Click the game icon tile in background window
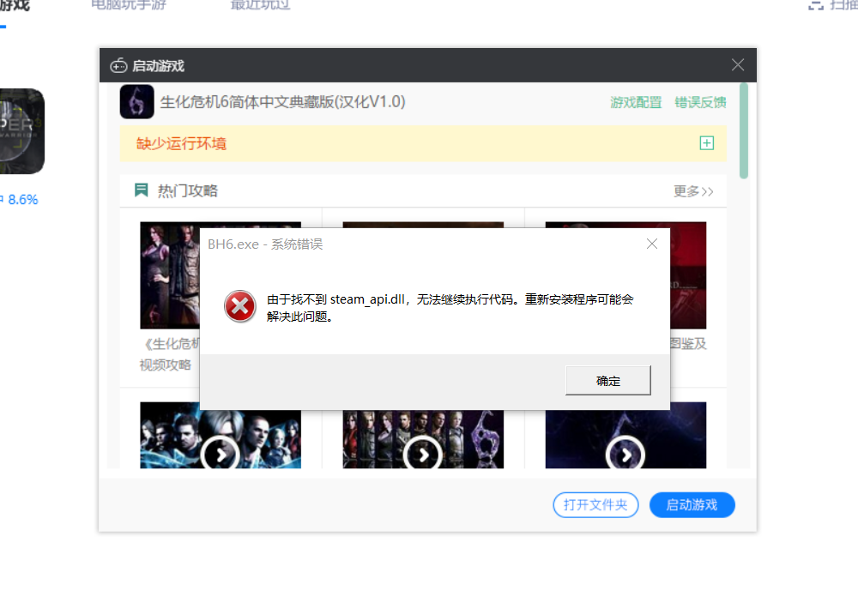 22,131
